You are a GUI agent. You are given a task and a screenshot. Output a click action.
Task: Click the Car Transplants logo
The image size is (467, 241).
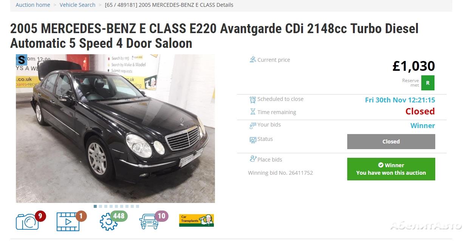(x=196, y=220)
